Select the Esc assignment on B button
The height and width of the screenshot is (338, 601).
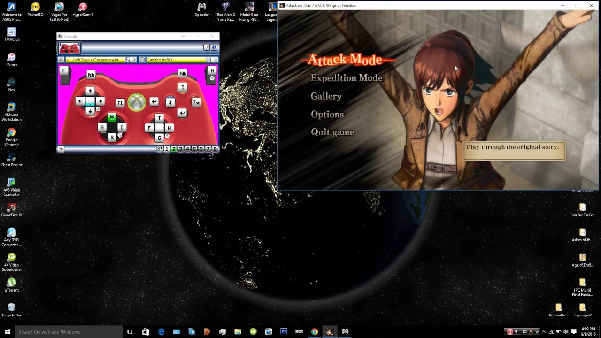click(196, 102)
